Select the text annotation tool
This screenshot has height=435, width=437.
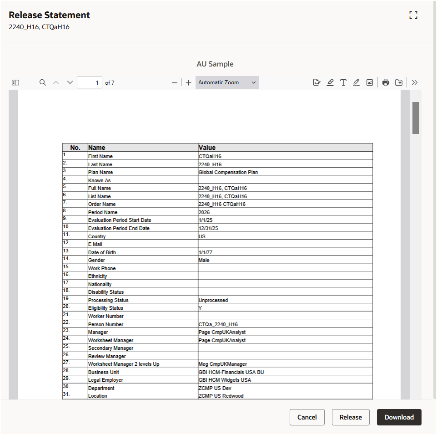[343, 82]
